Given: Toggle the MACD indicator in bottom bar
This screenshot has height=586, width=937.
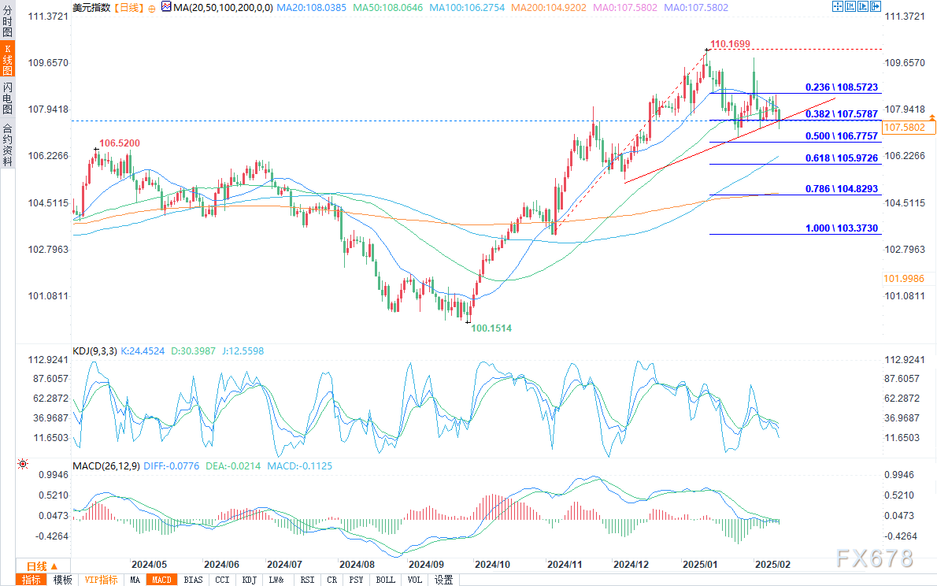Looking at the screenshot, I should 162,580.
